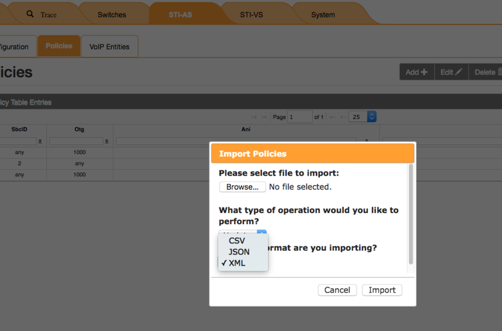Click the first page pagination icon
The width and height of the screenshot is (502, 331).
(x=254, y=117)
